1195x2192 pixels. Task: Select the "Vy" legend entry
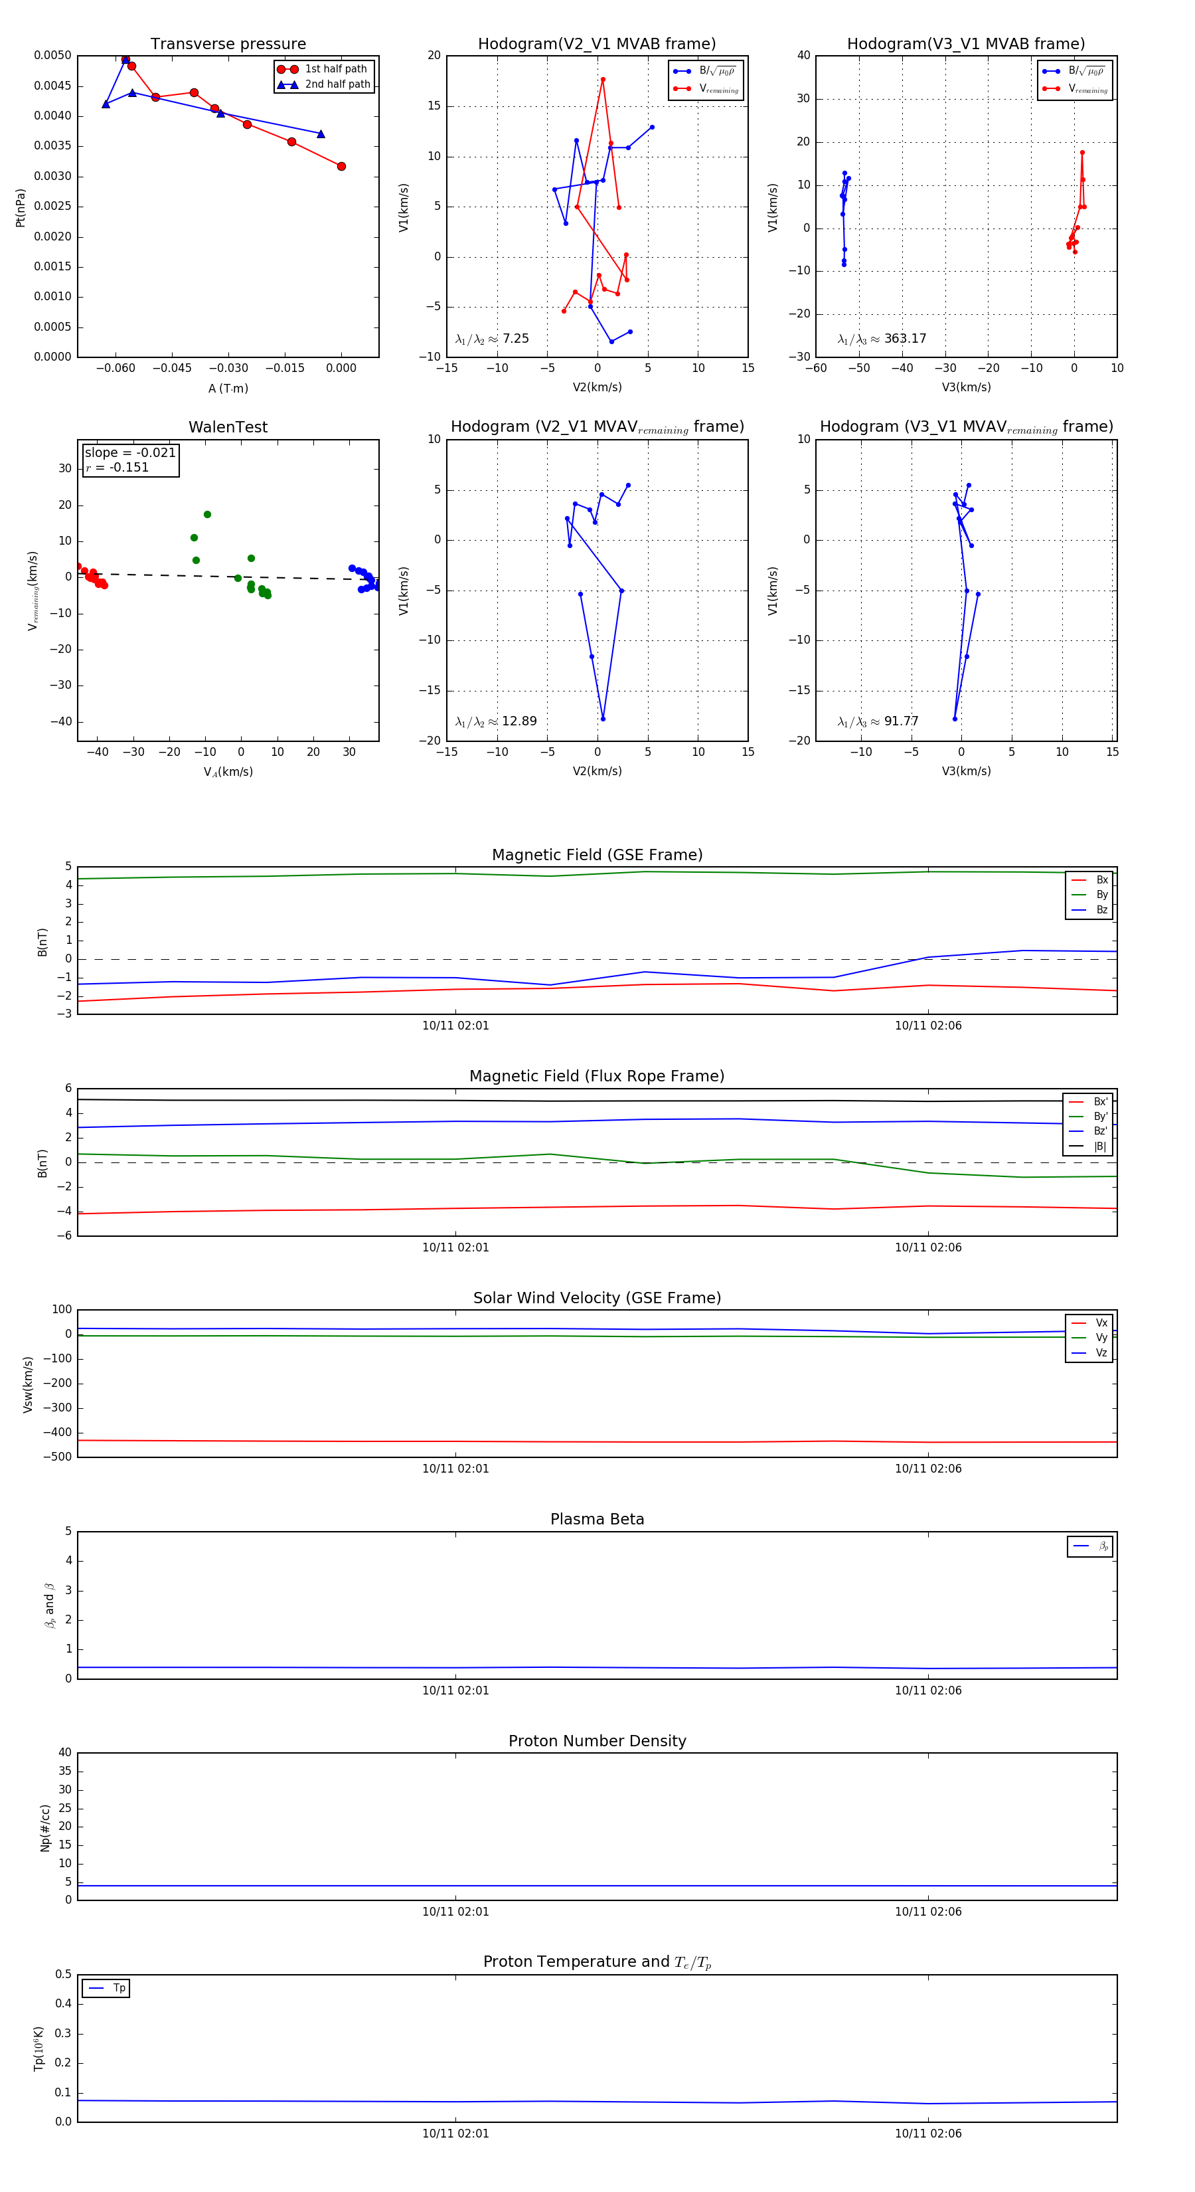pyautogui.click(x=1089, y=1338)
